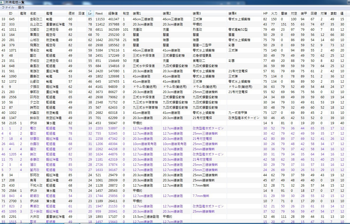The width and height of the screenshot is (350, 224).
Task: Sort by the 疲労 column header
Action: tap(71, 14)
